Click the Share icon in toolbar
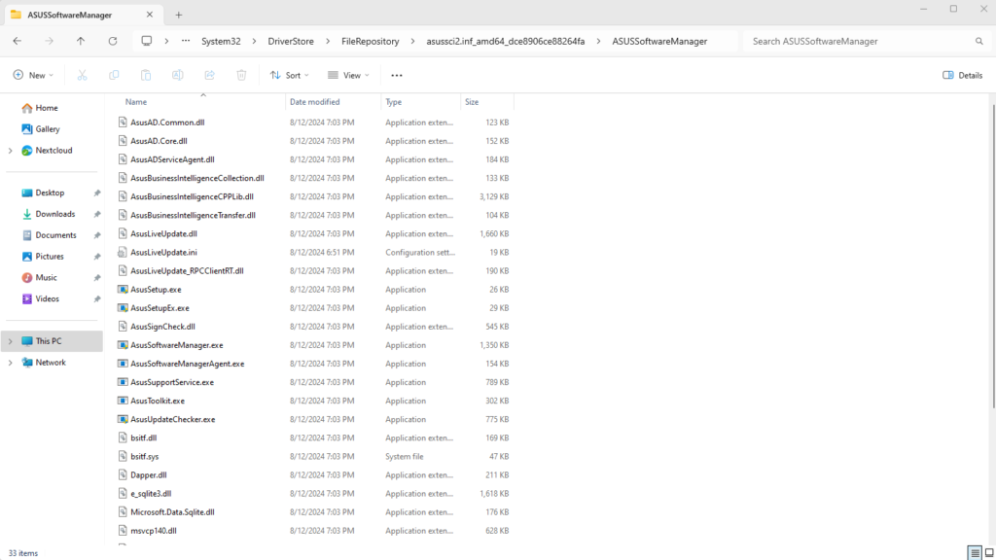 [209, 75]
